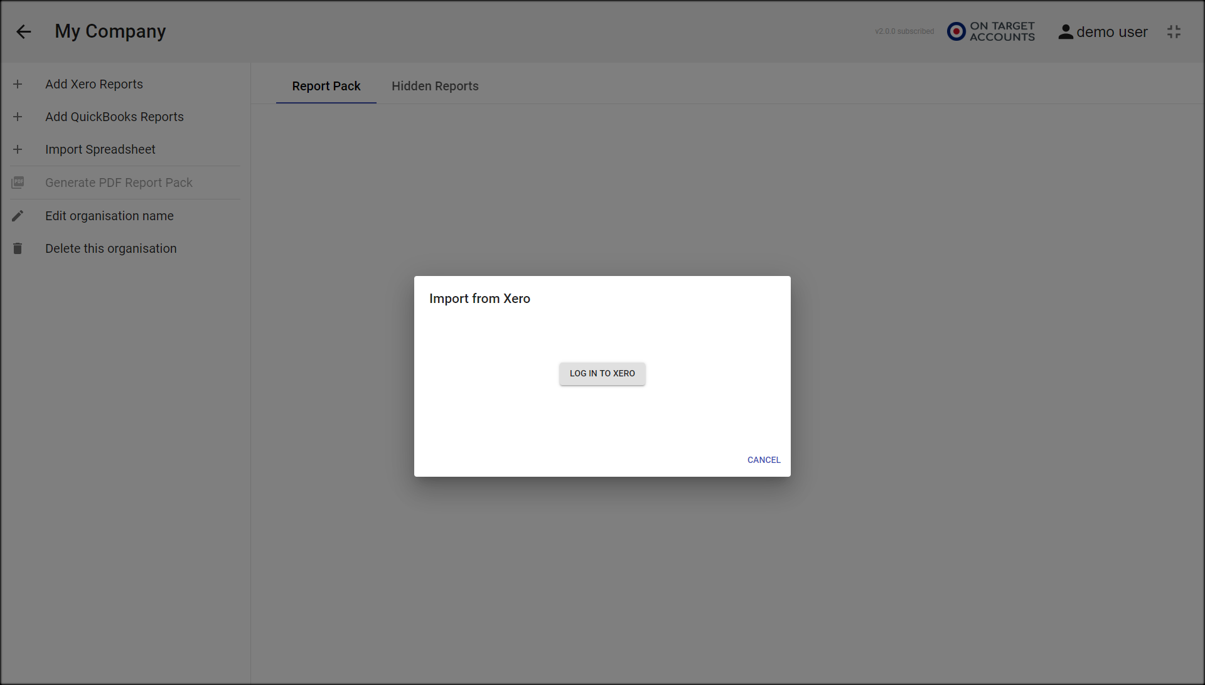Click the LOG IN TO XERO button

pyautogui.click(x=602, y=373)
